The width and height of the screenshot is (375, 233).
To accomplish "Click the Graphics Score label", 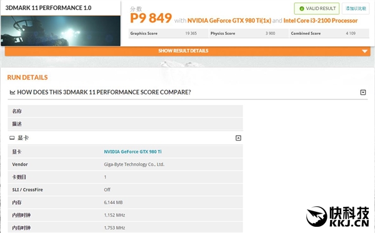I will tap(144, 34).
